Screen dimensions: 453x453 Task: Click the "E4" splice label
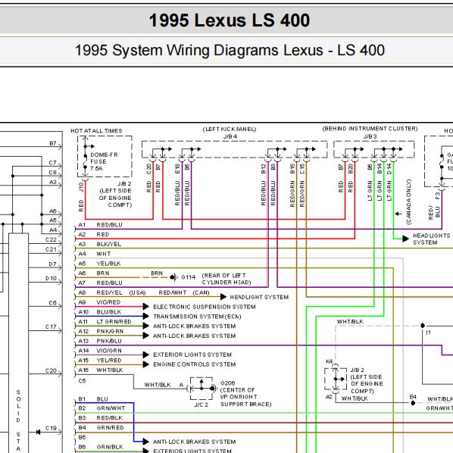[x=413, y=397]
